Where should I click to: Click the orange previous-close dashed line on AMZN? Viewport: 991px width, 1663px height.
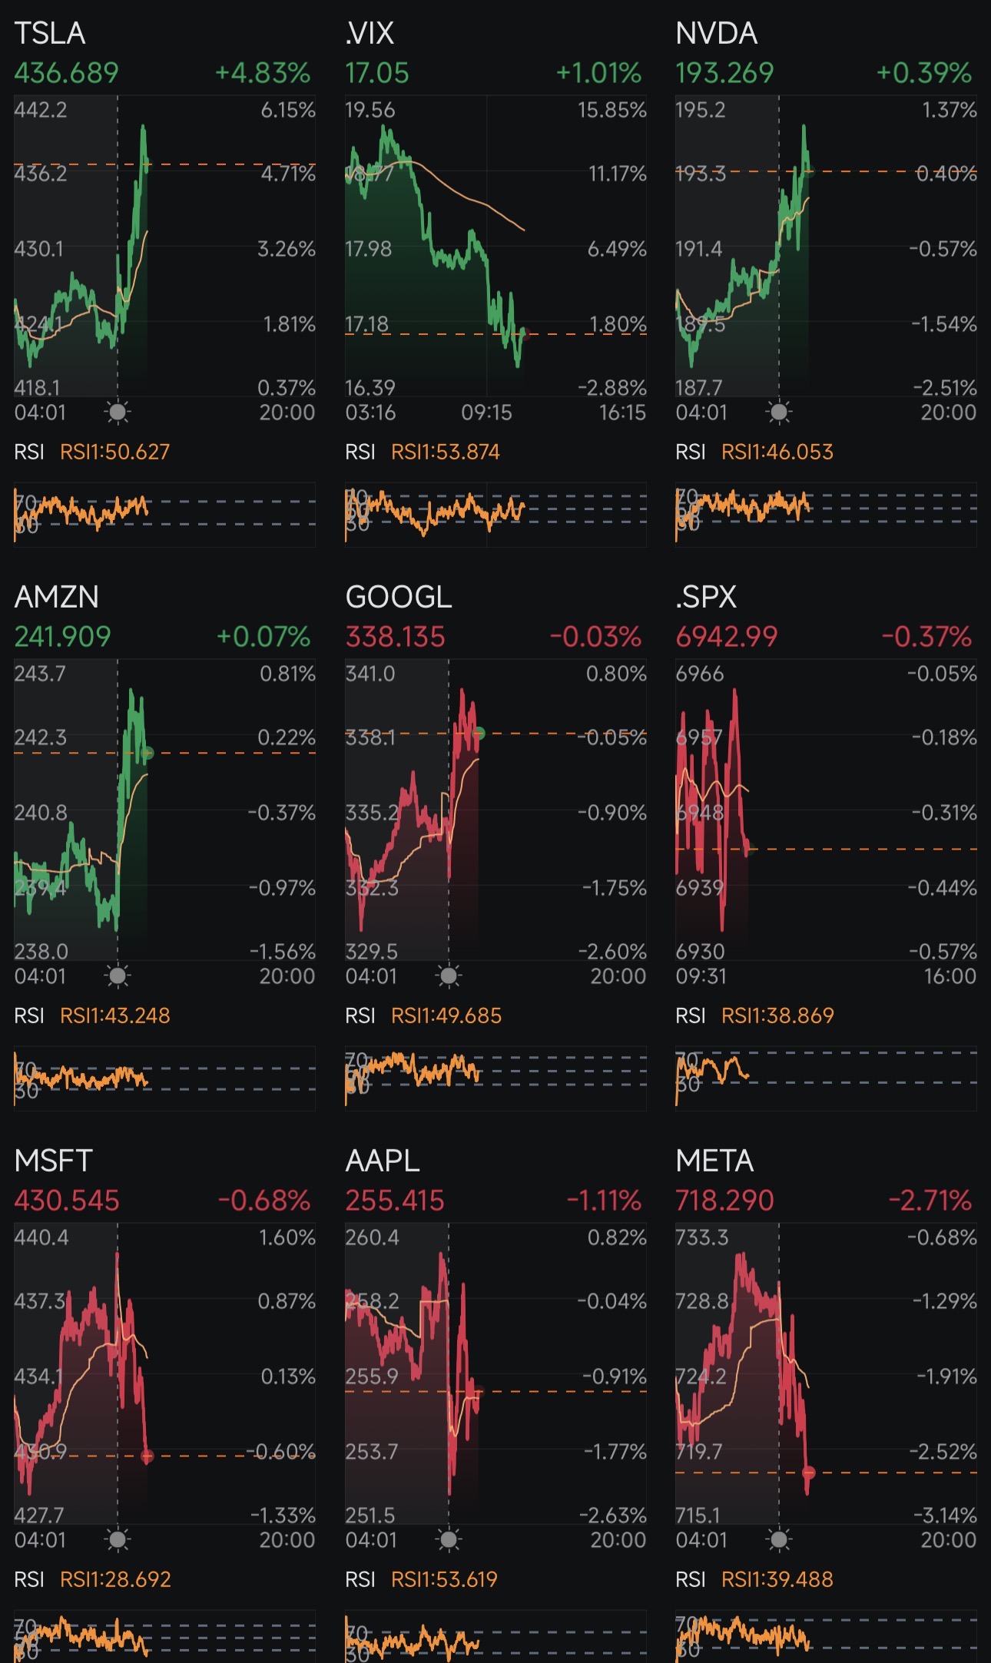230,754
